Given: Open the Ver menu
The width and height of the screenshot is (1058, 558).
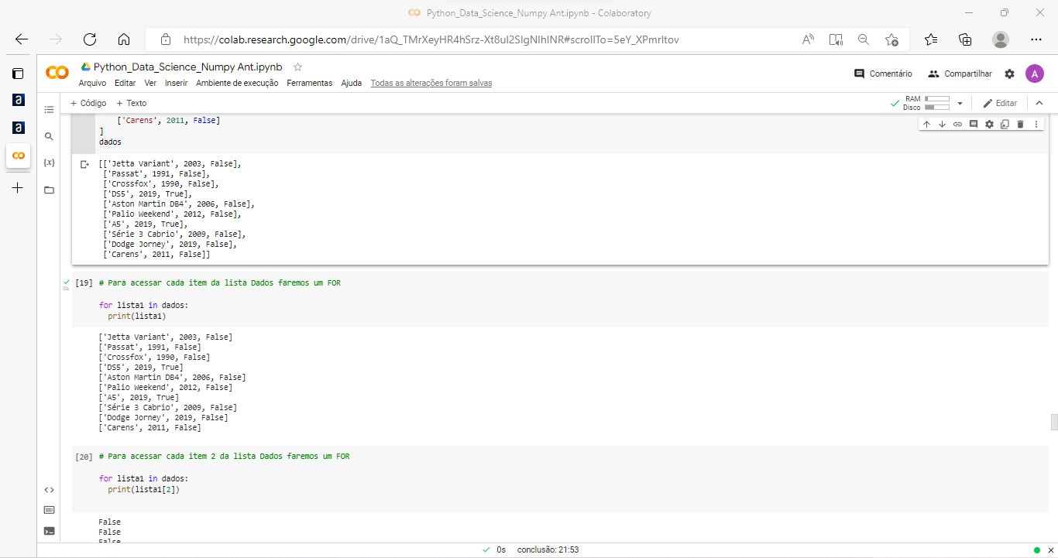Looking at the screenshot, I should (150, 83).
